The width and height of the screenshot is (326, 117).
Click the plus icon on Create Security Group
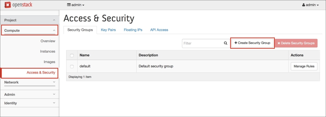click(236, 43)
